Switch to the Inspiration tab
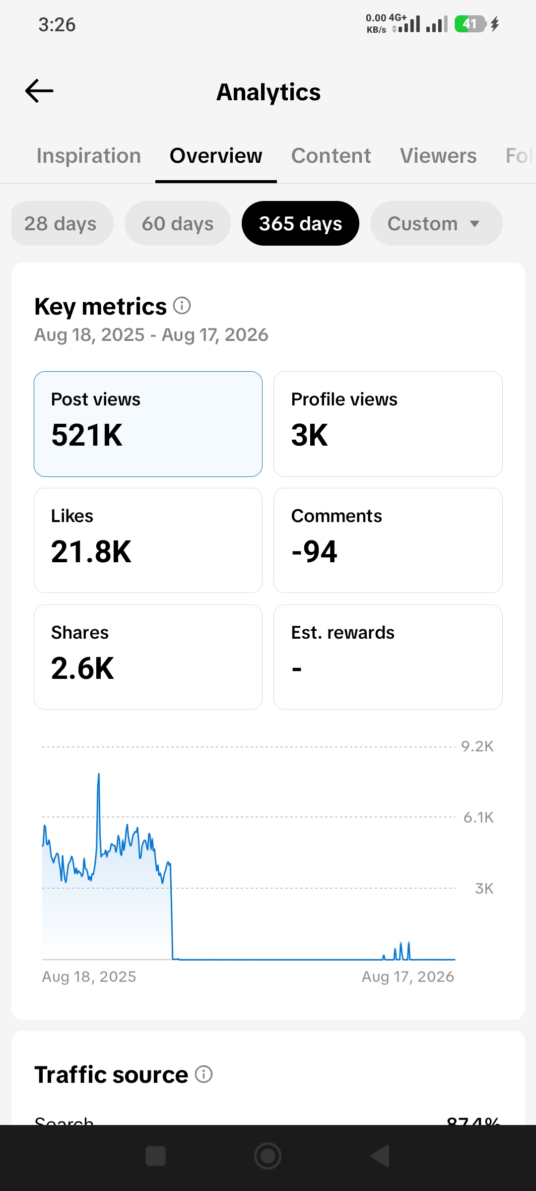536x1191 pixels. [x=89, y=156]
